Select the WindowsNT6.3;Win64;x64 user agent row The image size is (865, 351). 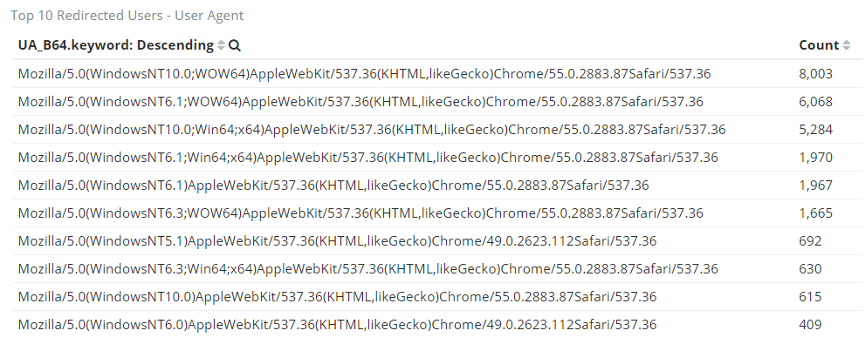click(x=438, y=269)
